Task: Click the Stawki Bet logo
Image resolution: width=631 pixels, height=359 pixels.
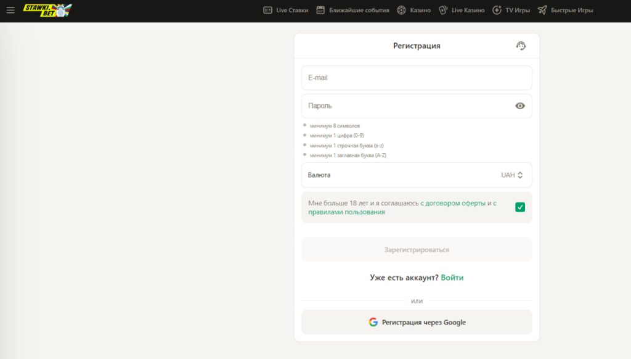Action: [x=47, y=10]
